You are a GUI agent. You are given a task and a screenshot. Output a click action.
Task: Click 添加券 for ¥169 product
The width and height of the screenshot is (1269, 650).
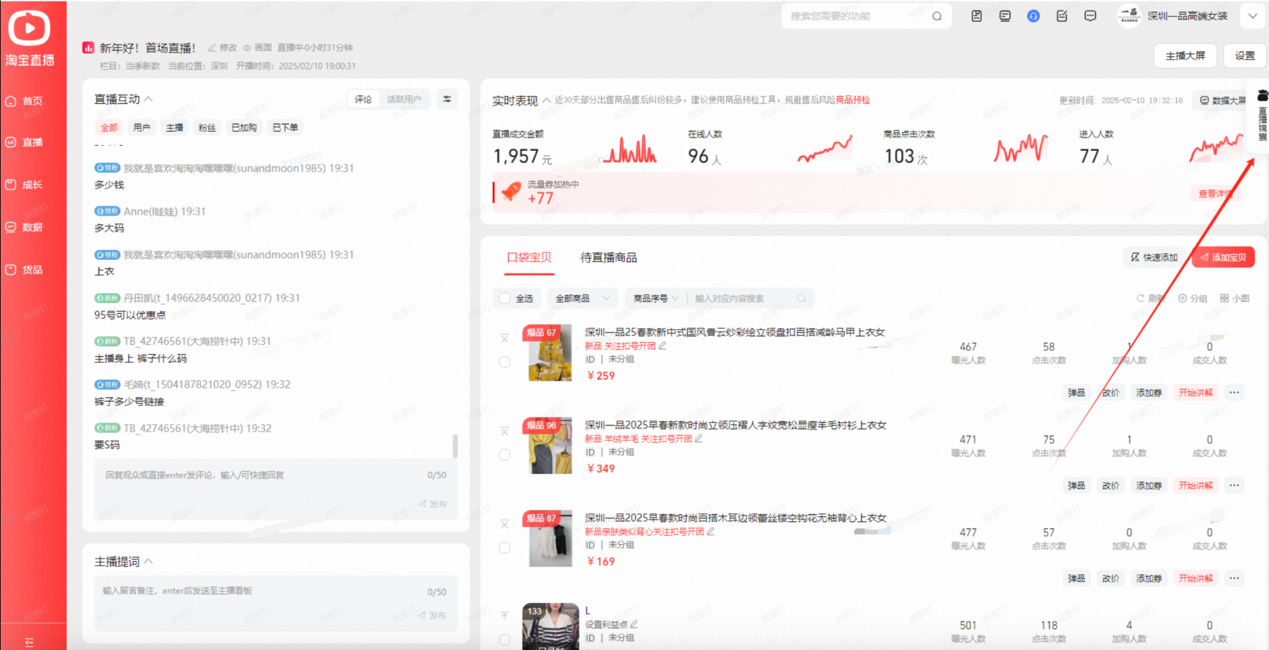coord(1149,578)
